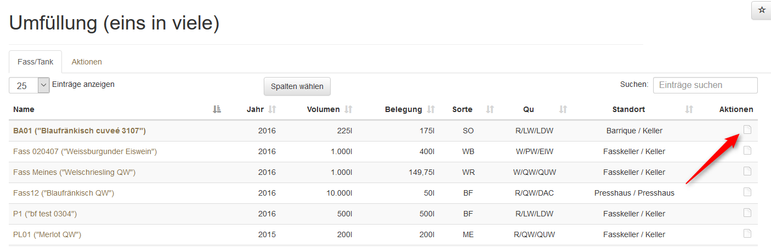
Task: Switch to the Aktionen tab
Action: [x=87, y=62]
